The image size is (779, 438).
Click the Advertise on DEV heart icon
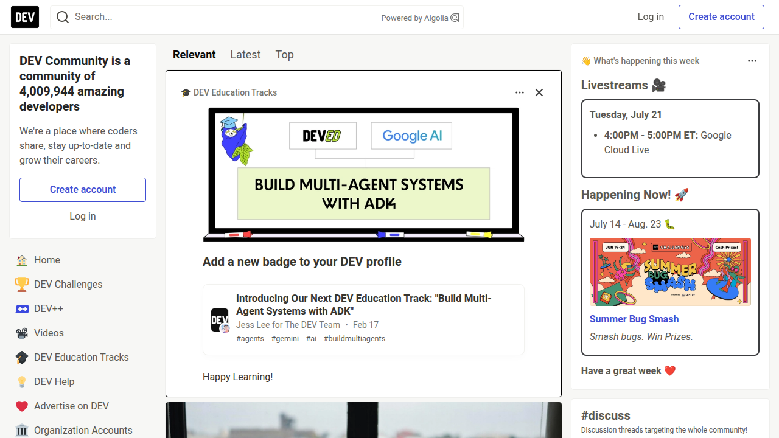coord(22,406)
